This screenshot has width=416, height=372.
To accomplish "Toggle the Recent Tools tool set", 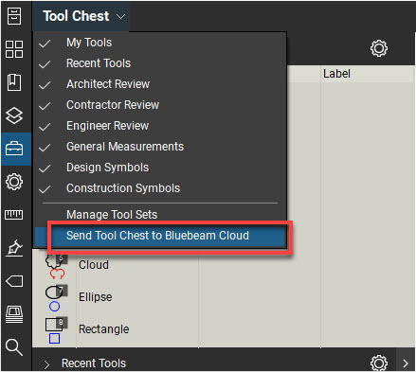I will [x=160, y=63].
